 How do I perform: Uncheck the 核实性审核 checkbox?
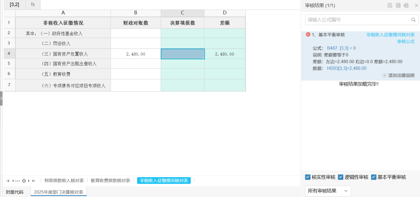click(x=308, y=177)
